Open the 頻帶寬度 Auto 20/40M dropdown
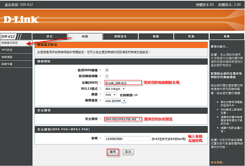 (x=115, y=101)
